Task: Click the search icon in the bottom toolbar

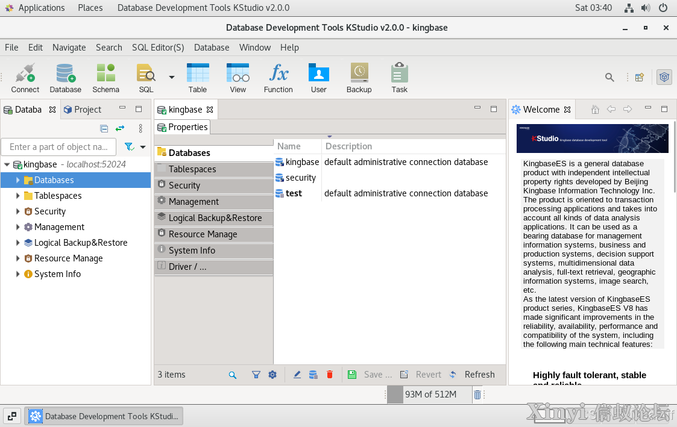Action: click(233, 375)
